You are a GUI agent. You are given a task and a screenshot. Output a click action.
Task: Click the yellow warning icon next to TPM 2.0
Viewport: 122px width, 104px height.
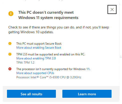10,54
